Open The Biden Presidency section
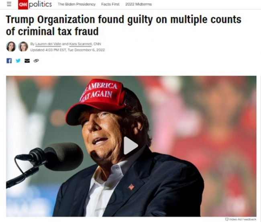This screenshot has height=222, width=261. coord(77,4)
